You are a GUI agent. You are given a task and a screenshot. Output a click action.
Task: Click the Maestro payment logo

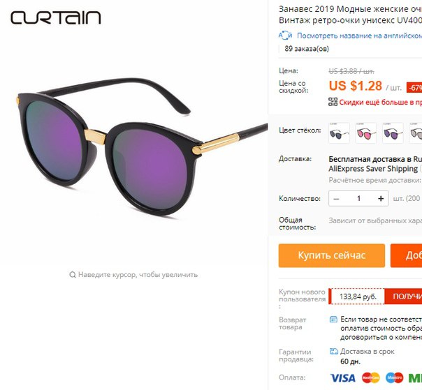click(394, 378)
